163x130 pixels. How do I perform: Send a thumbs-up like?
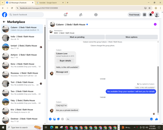click(156, 119)
